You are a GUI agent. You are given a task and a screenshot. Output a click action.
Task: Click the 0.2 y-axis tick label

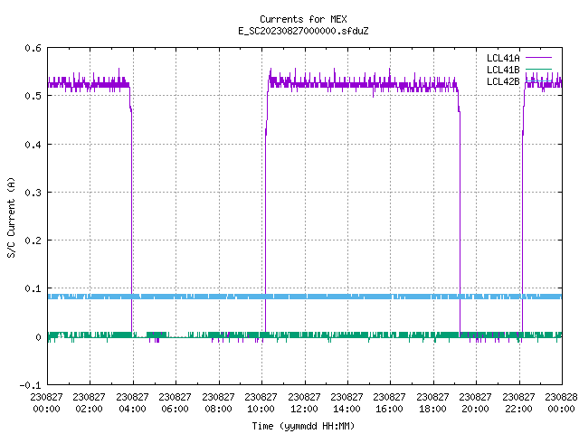[x=33, y=241]
